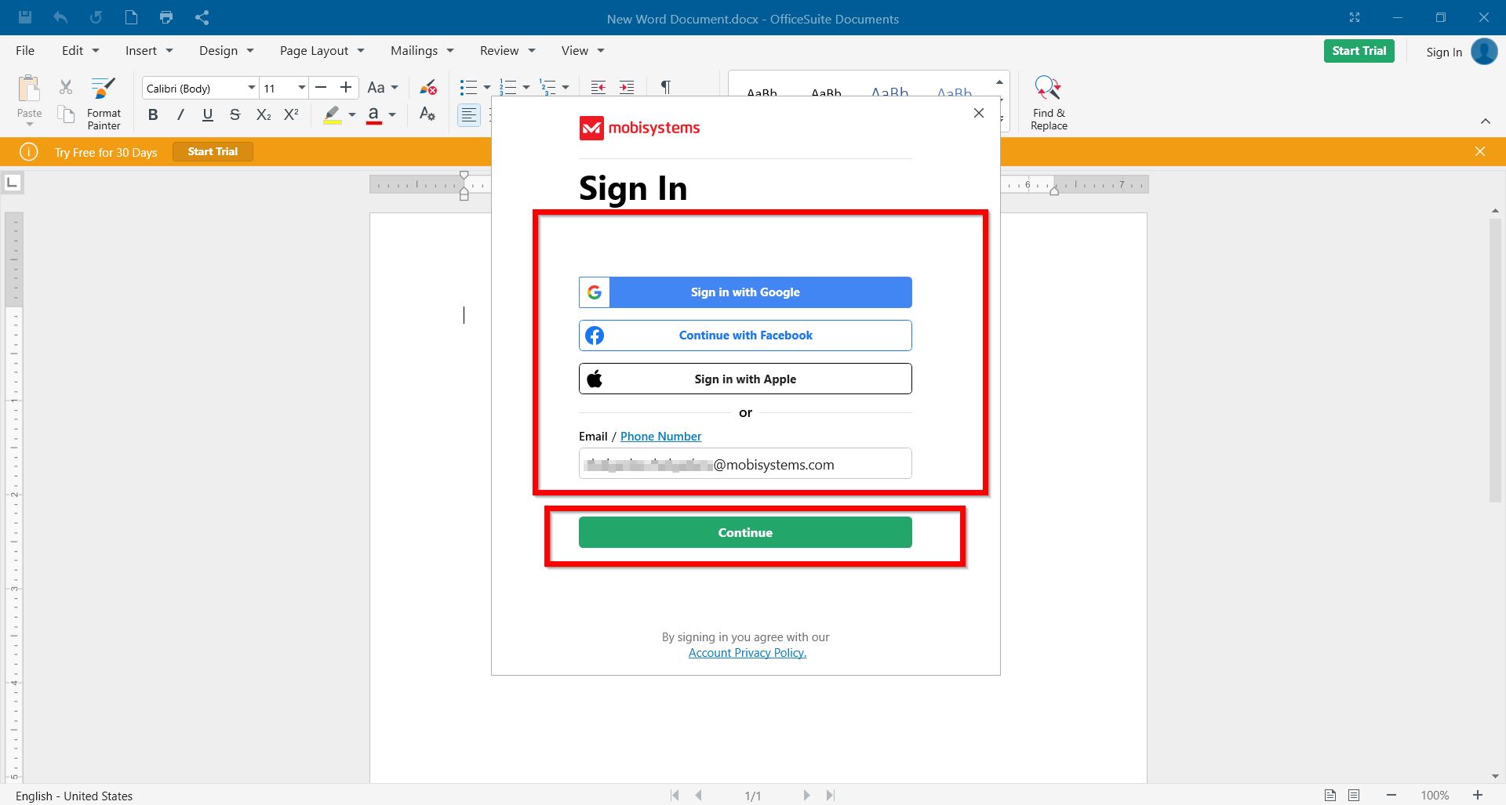Expand numbered list style dropdown arrow
The height and width of the screenshot is (805, 1506).
(526, 88)
